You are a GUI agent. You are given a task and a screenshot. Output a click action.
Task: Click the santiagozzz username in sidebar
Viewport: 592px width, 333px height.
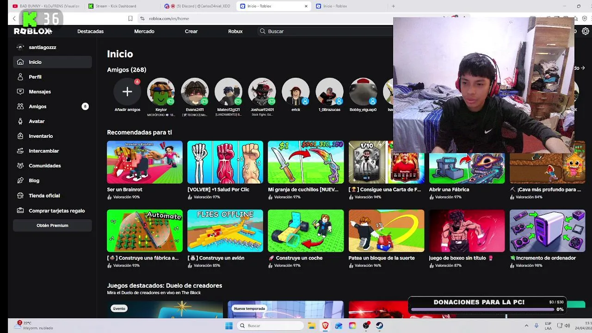coord(43,47)
